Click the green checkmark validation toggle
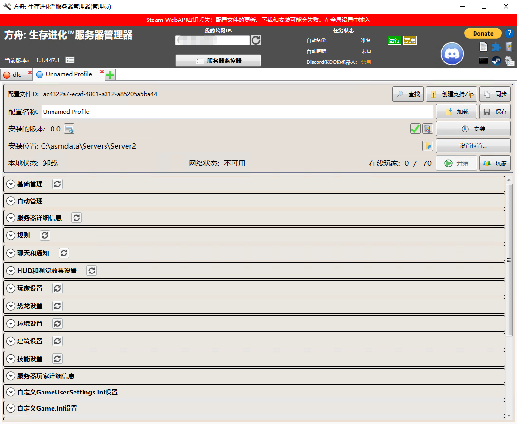This screenshot has width=517, height=424. point(415,129)
